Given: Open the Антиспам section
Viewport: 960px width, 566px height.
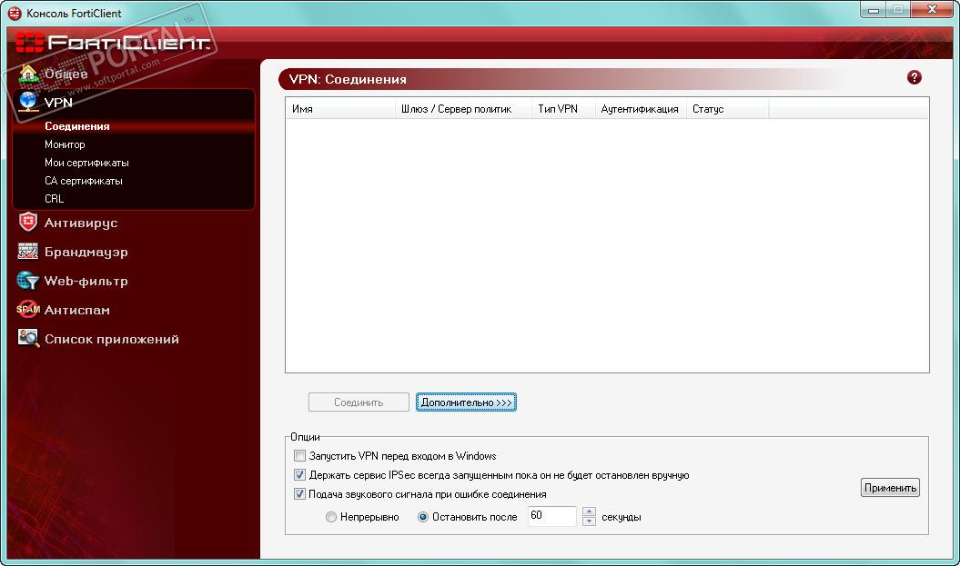Looking at the screenshot, I should [77, 310].
